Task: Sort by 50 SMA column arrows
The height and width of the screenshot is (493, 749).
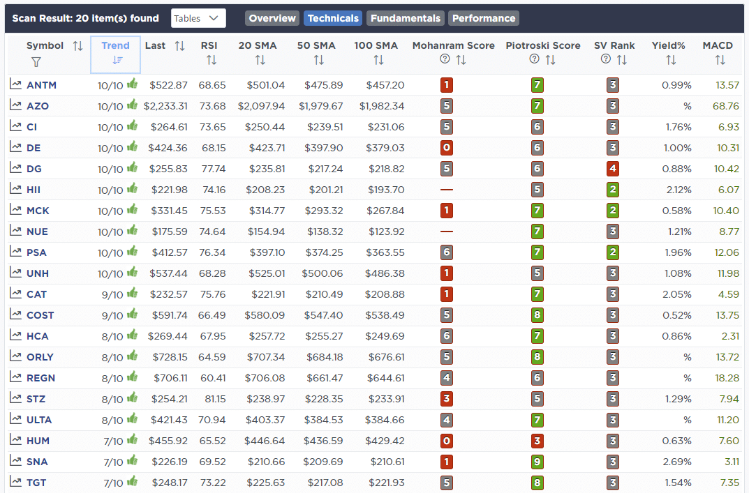Action: point(319,61)
